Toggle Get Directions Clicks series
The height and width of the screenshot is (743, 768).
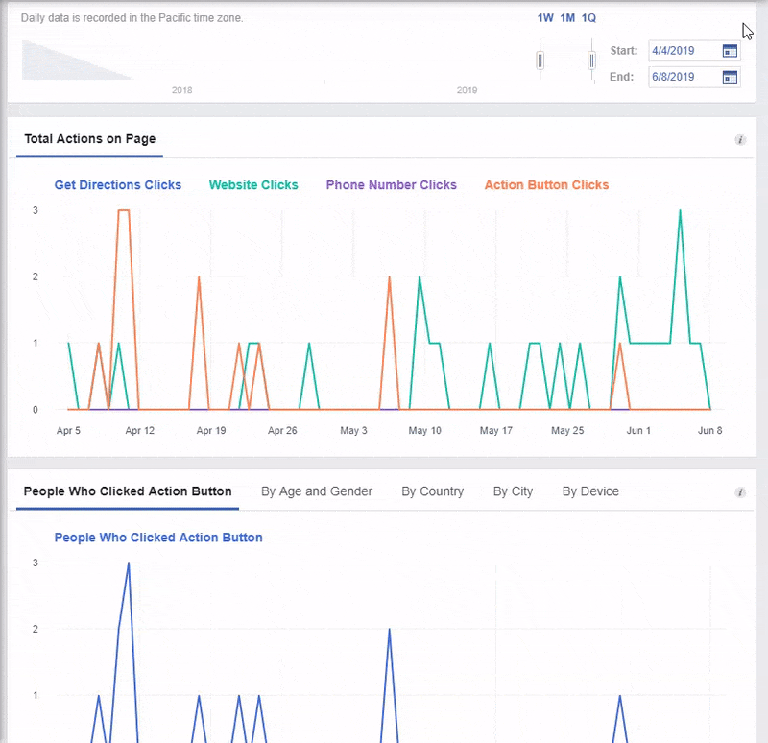(x=118, y=185)
